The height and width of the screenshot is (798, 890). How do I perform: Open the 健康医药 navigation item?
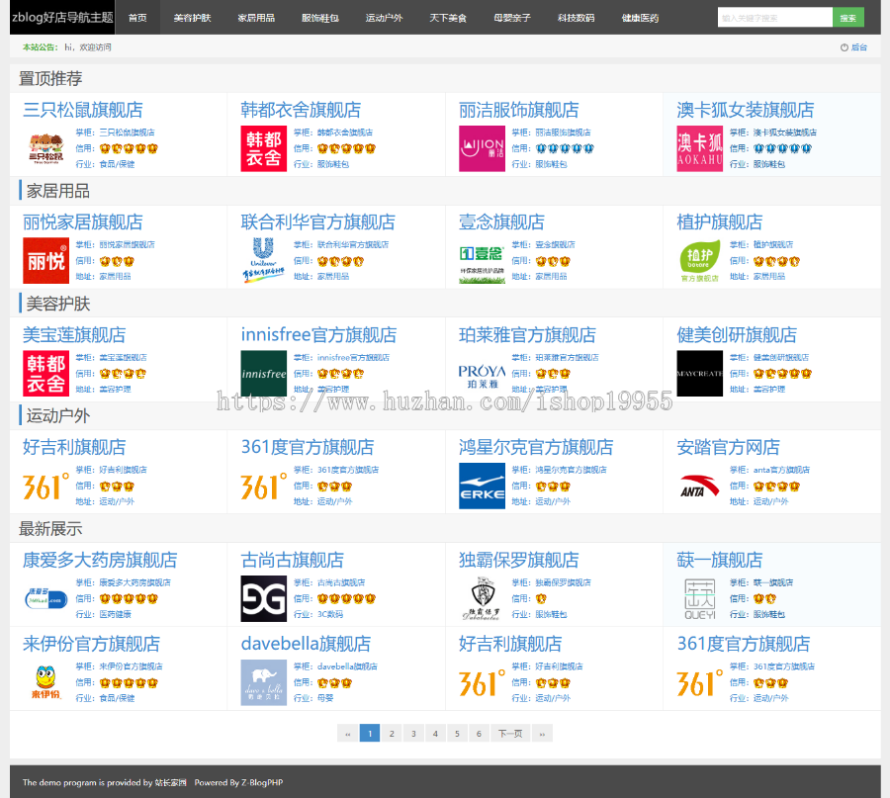click(640, 18)
